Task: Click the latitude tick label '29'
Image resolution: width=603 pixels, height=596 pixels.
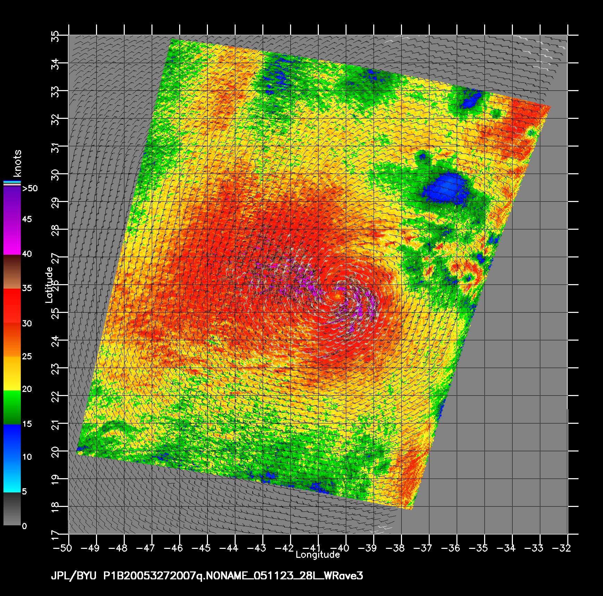Action: point(55,202)
